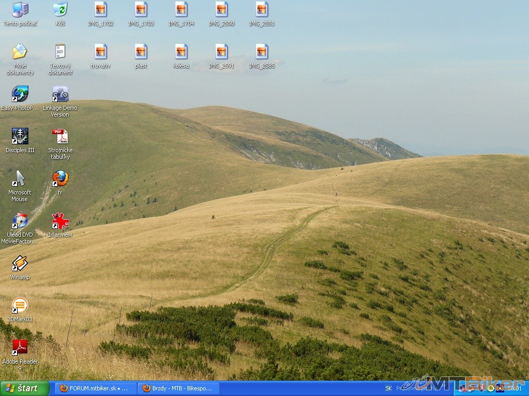This screenshot has width=529, height=396.
Task: Open the Kôš recycle bin
Action: click(60, 10)
